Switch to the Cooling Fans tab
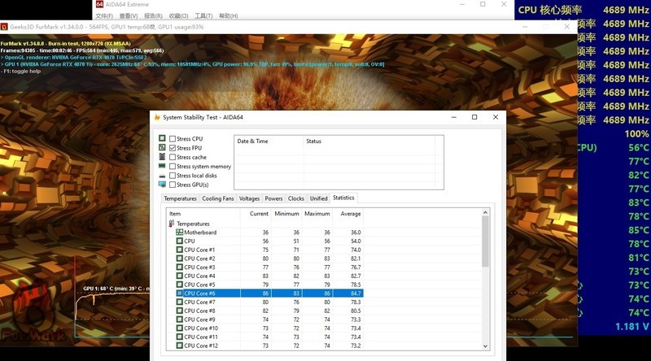651x361 pixels. [218, 198]
